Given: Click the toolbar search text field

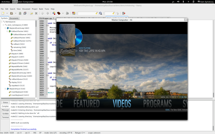Looking at the screenshot, I should pyautogui.click(x=87, y=13).
